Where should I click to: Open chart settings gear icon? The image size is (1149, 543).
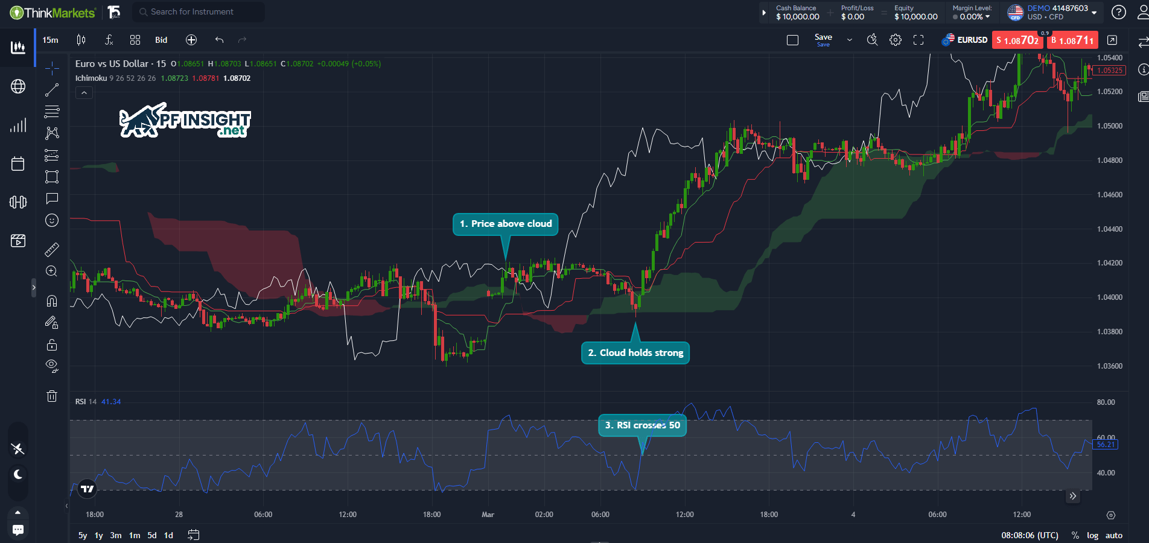(x=896, y=40)
